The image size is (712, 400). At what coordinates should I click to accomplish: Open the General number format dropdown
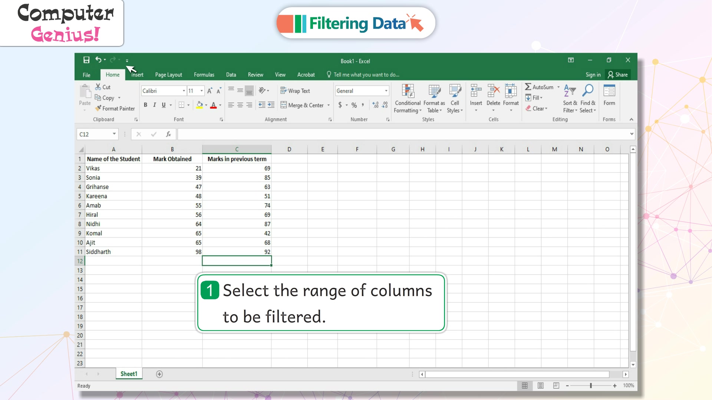[x=386, y=91]
